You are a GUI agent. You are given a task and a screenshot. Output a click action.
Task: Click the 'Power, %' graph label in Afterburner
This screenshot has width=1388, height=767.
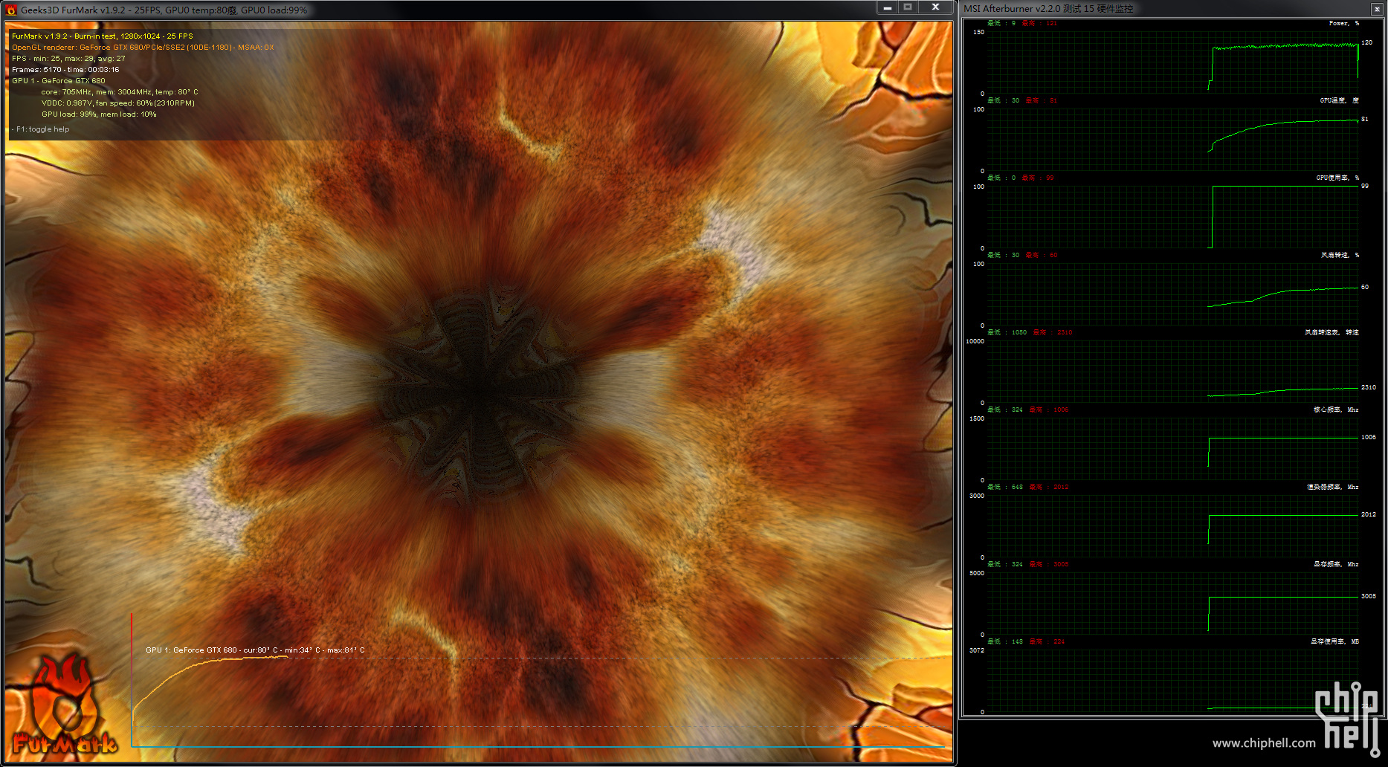[x=1343, y=23]
